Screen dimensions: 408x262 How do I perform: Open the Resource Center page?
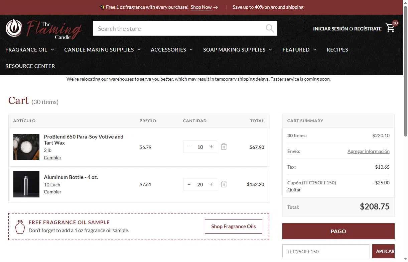point(30,66)
